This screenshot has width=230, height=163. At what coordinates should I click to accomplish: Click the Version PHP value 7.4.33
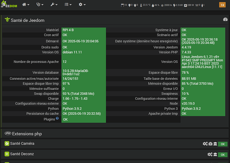(x=186, y=52)
